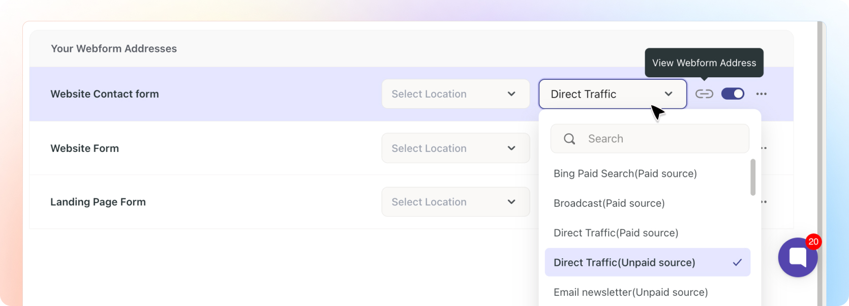Open three-dot menu for Website Contact form

click(x=761, y=94)
